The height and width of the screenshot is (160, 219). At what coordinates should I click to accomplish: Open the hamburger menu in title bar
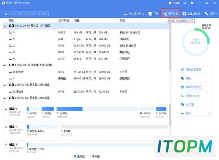(x=185, y=3)
